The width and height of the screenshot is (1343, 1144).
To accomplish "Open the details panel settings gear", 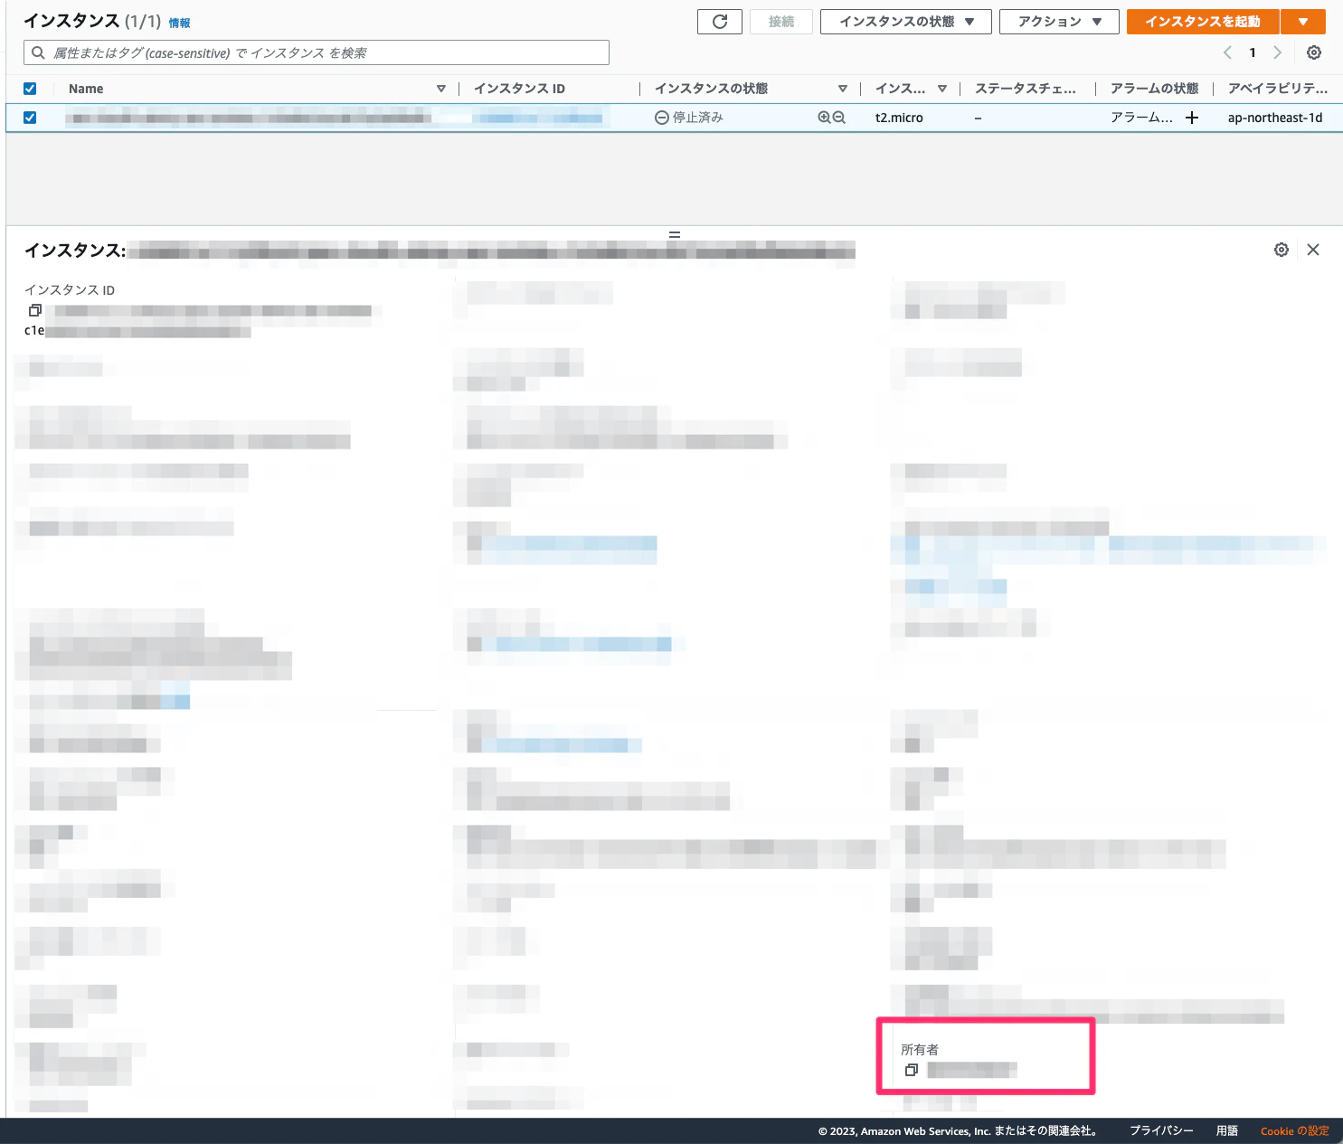I will click(x=1282, y=249).
